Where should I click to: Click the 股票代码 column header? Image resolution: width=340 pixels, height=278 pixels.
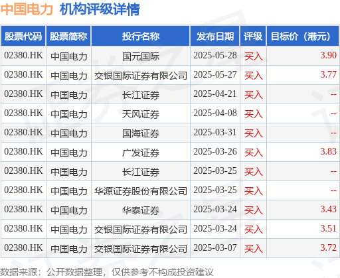tap(23, 36)
